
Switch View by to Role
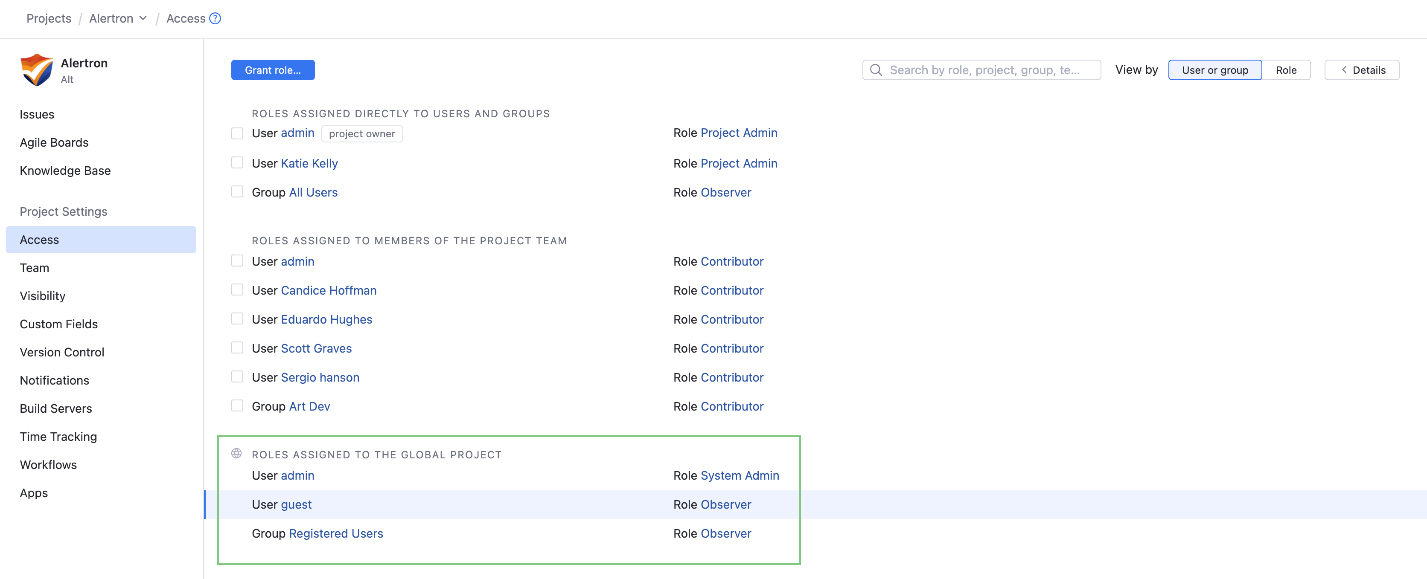1286,70
